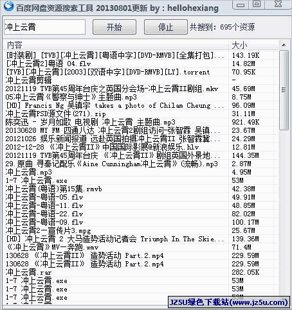
Task: Click the 71.4M size cell
Action: [x=241, y=247]
